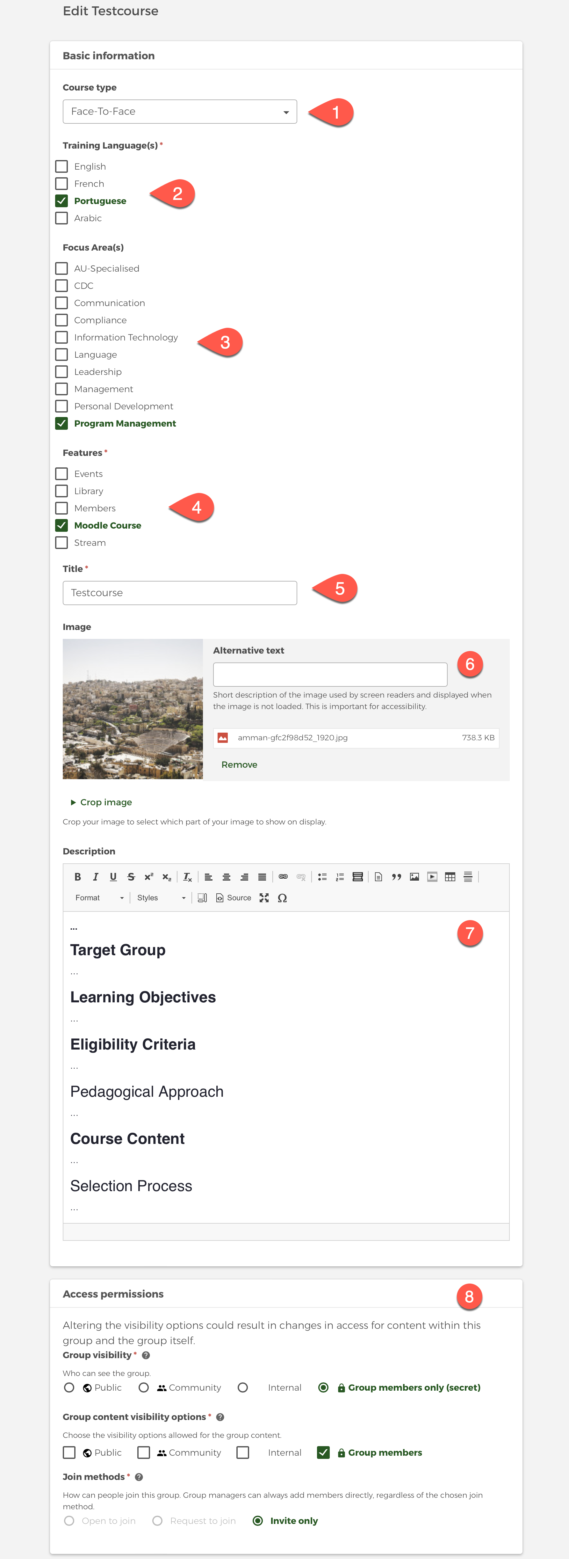
Task: Insert a table in Description
Action: [x=450, y=877]
